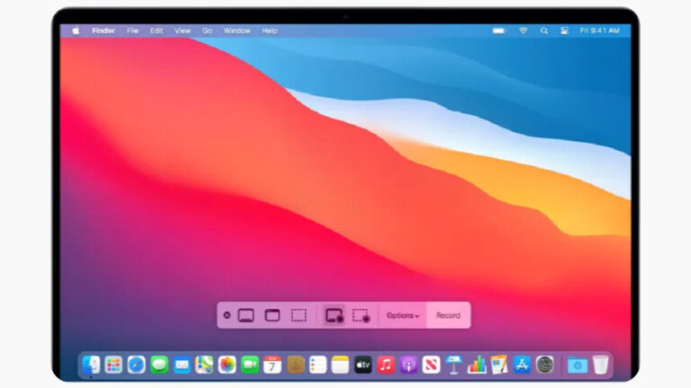691x388 pixels.
Task: Launch Pages from the Dock
Action: pos(499,365)
